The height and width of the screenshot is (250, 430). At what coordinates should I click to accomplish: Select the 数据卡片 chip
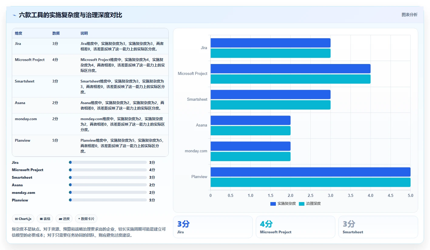(x=86, y=219)
